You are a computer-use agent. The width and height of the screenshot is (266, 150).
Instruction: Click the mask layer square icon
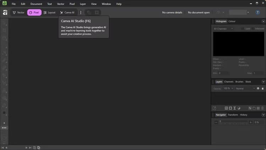231,108
